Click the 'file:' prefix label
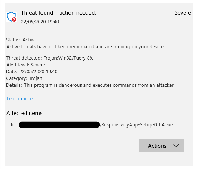199x169 pixels. (15, 125)
